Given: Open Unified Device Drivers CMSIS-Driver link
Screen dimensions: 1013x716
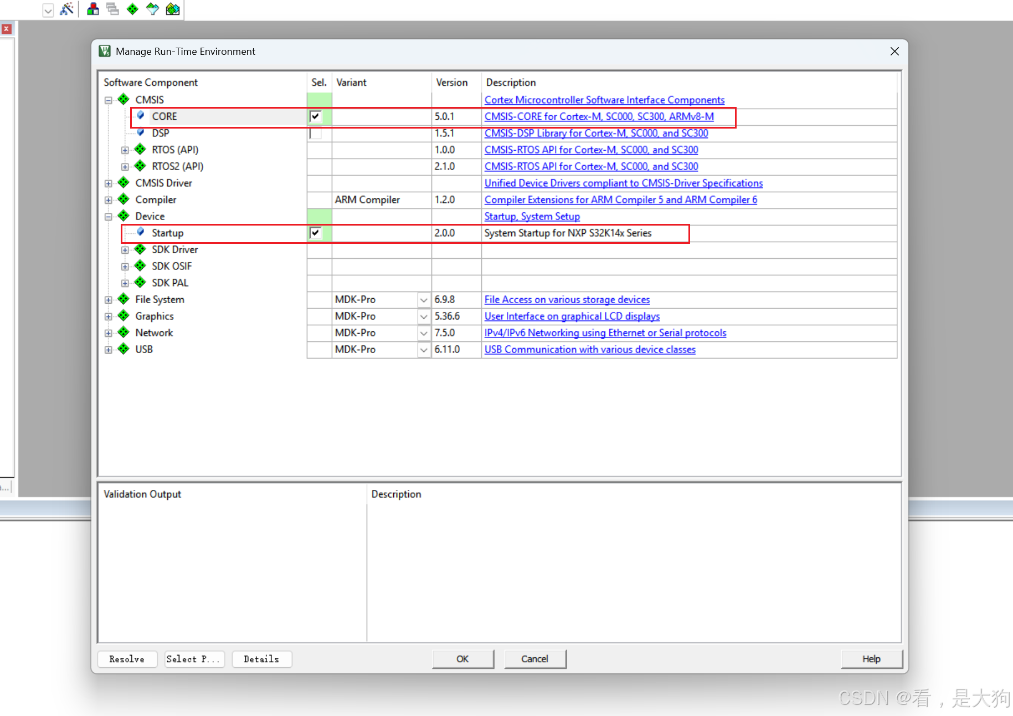Looking at the screenshot, I should [x=624, y=183].
